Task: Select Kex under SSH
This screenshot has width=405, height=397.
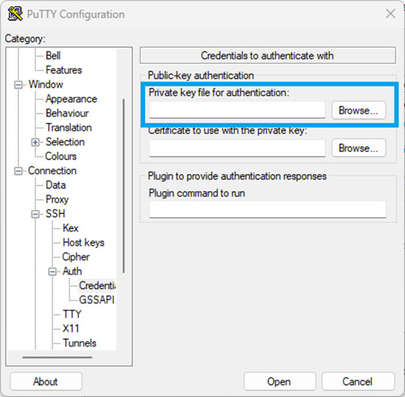Action: (x=71, y=228)
